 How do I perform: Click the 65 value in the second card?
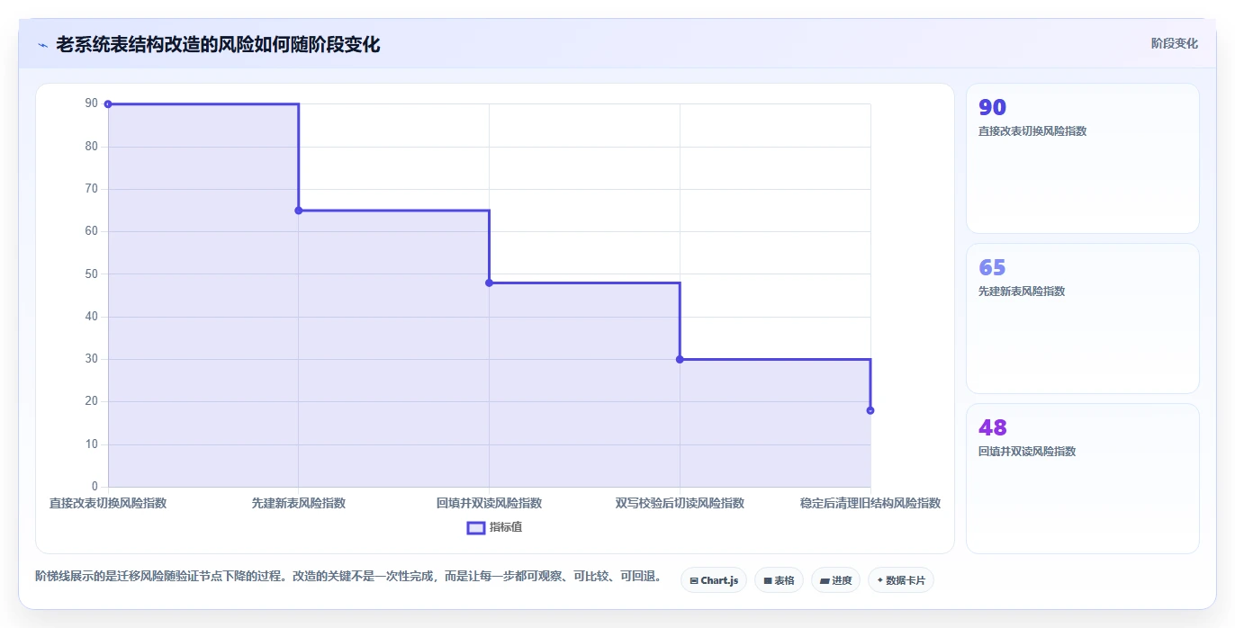pyautogui.click(x=992, y=268)
